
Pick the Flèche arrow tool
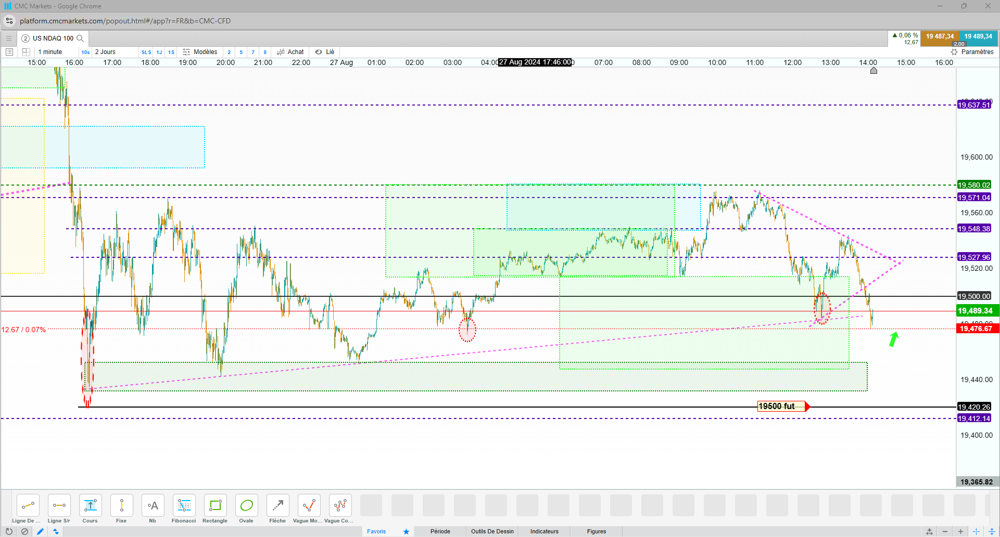(x=277, y=509)
